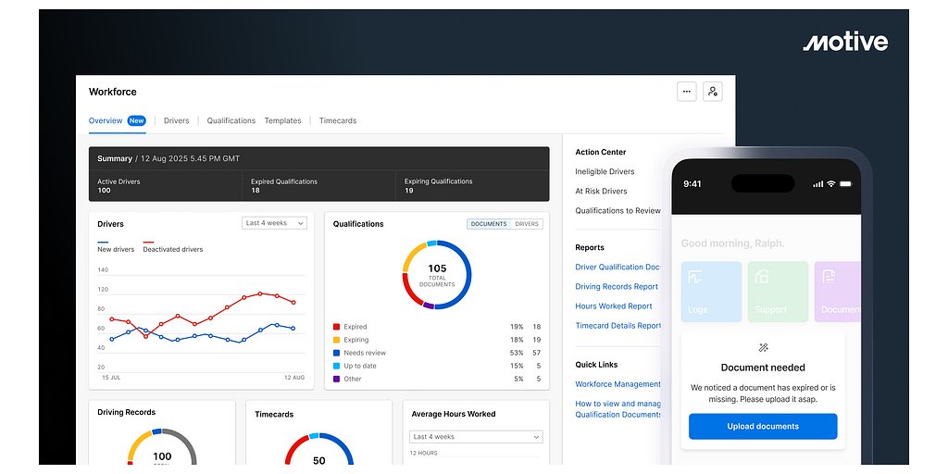Image resolution: width=948 pixels, height=474 pixels.
Task: Open the Overview tab
Action: coord(106,121)
